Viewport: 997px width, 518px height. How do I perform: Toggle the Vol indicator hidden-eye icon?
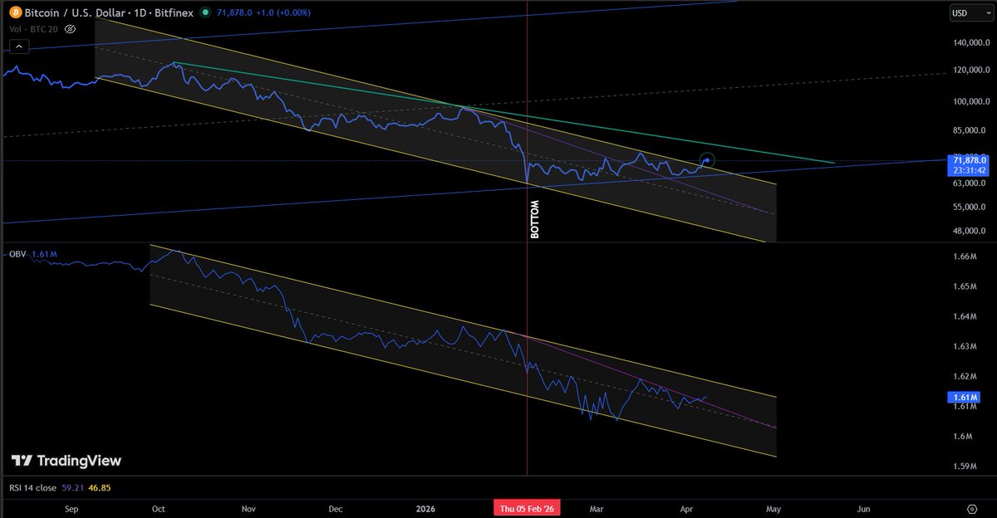click(70, 28)
